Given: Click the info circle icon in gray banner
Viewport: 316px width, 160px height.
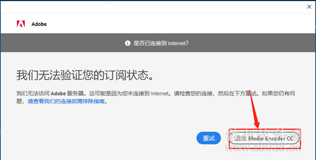Looking at the screenshot, I should coord(128,43).
